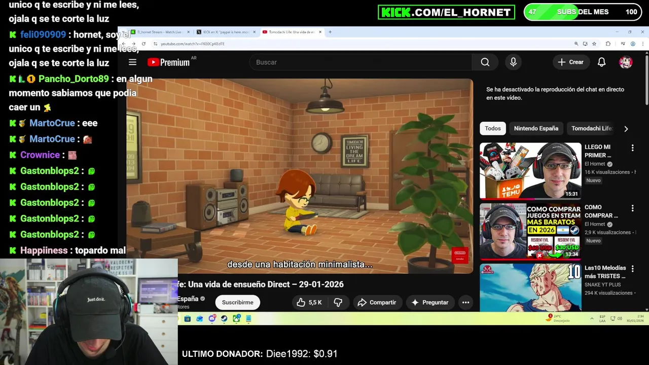
Task: Click the SUBS DEL MES progress bar
Action: click(x=582, y=12)
